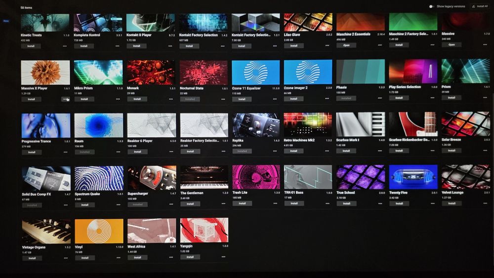Install Twenty Five
Viewport: 494px width, 278px height.
point(399,203)
